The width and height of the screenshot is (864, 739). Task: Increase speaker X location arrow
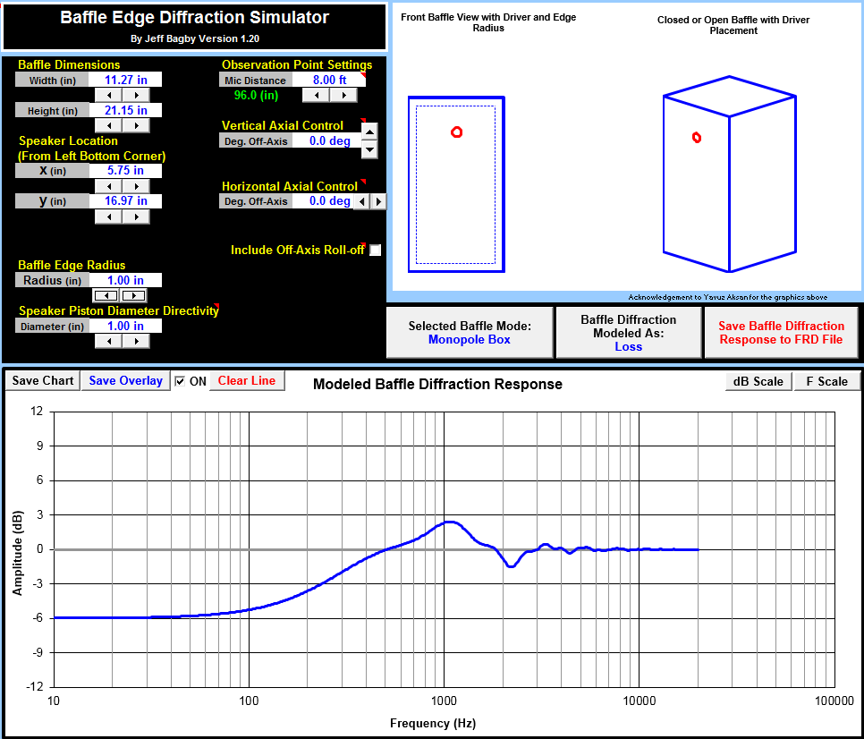coord(136,186)
